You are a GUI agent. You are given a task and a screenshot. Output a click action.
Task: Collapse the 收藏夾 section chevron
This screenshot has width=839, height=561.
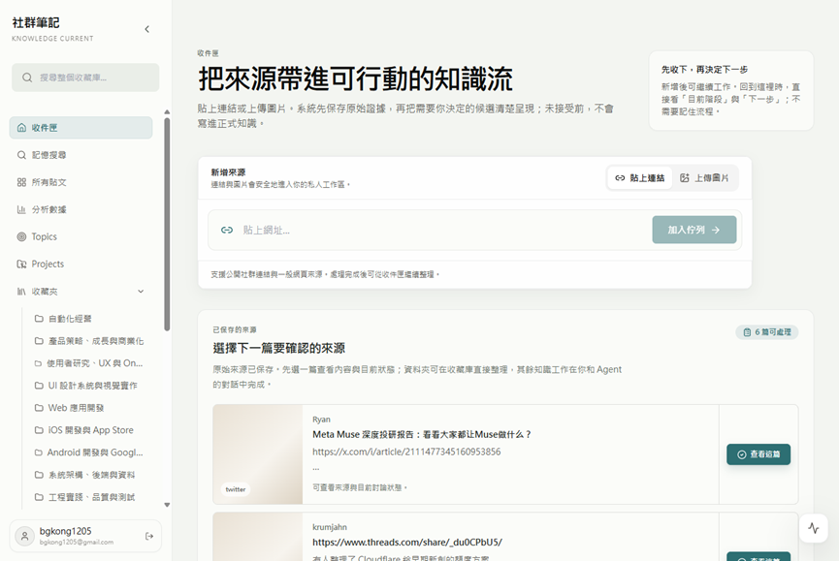click(x=141, y=292)
